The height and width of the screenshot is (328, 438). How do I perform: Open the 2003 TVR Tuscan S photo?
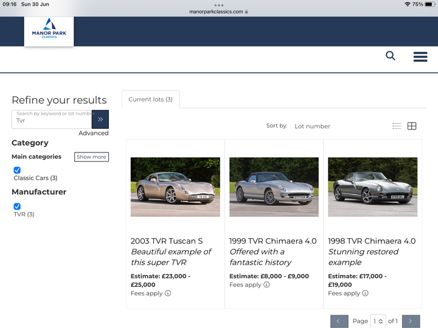pos(175,187)
